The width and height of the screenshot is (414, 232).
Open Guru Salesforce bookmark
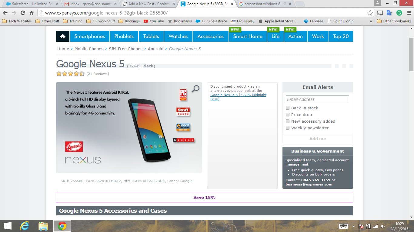(211, 21)
